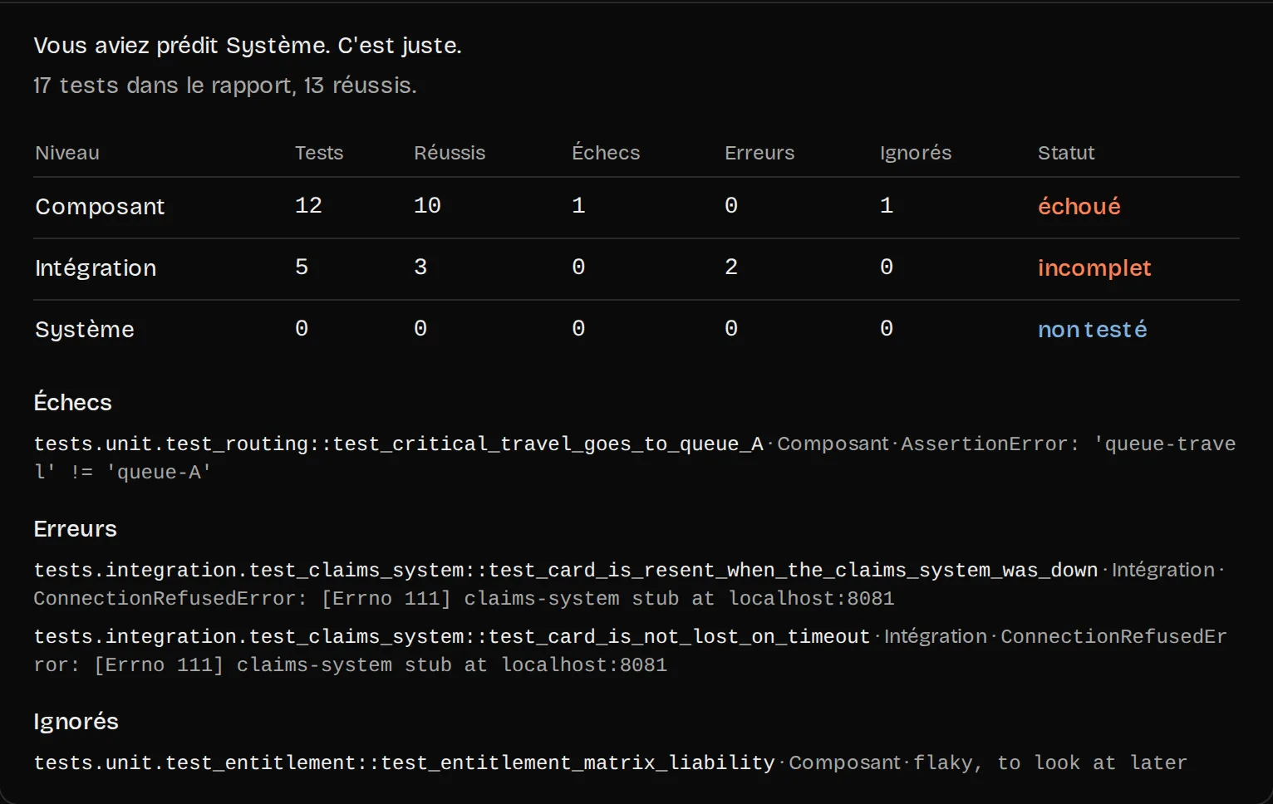Viewport: 1273px width, 804px height.
Task: Click the Tests value "0" in the Système row
Action: point(302,328)
